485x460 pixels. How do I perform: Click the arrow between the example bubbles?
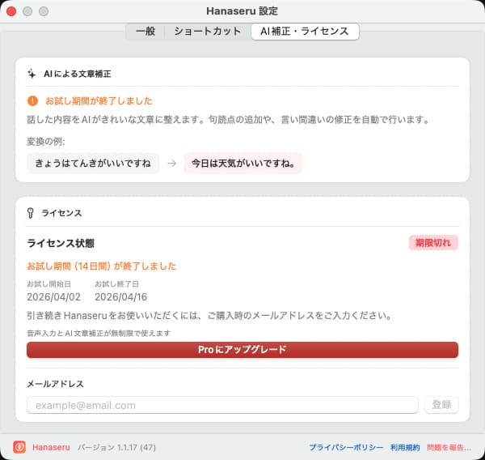point(171,163)
